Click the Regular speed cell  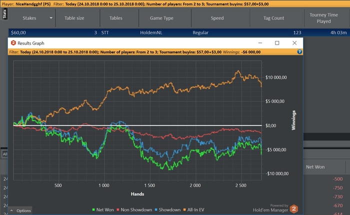pos(200,32)
